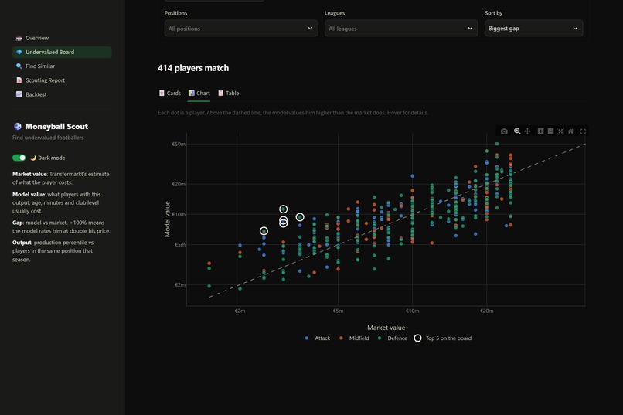Click the magnifier icon beside Find Similar

(x=19, y=66)
